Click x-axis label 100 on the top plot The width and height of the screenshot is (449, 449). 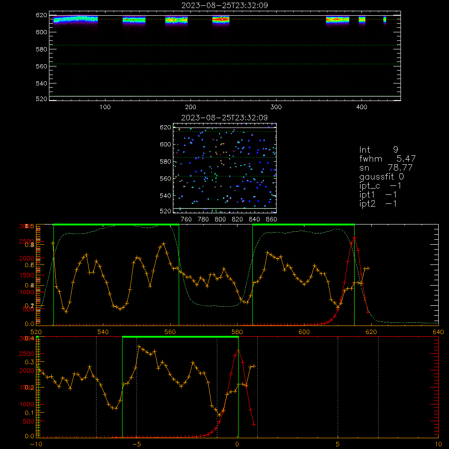[105, 107]
